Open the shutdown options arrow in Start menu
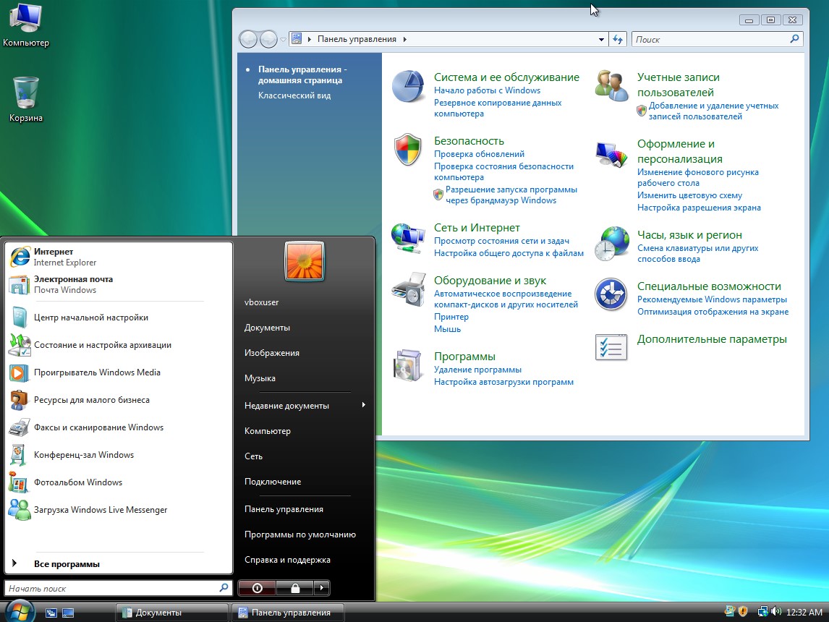 click(x=321, y=588)
